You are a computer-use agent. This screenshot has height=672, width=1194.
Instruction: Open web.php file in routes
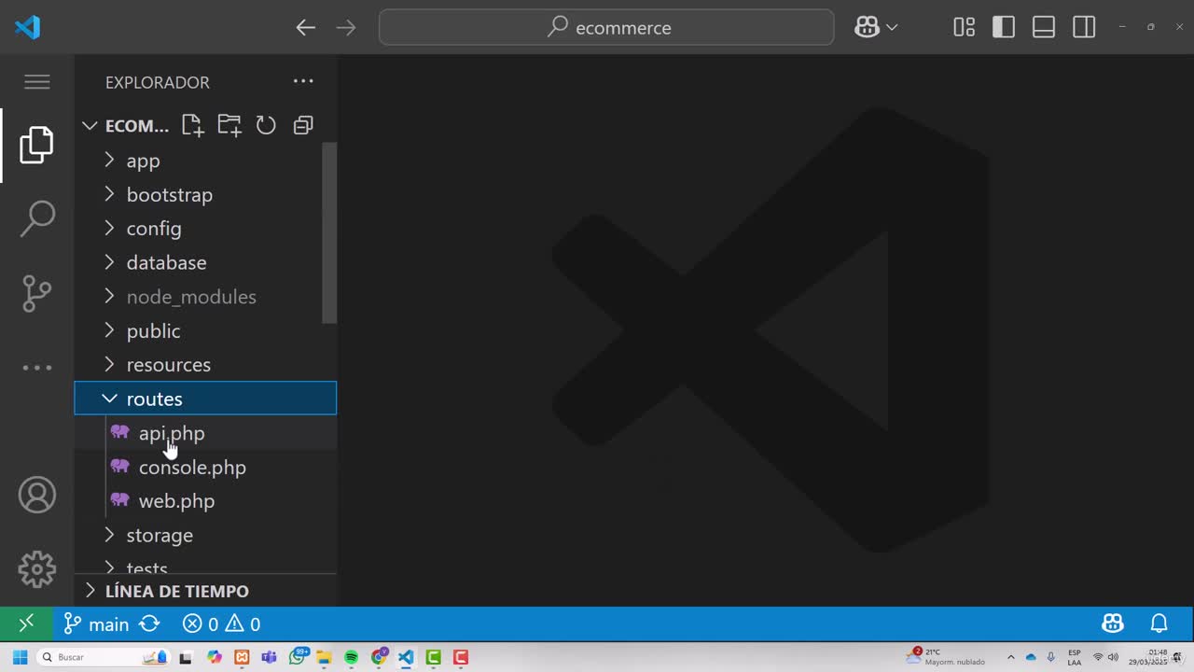coord(176,501)
